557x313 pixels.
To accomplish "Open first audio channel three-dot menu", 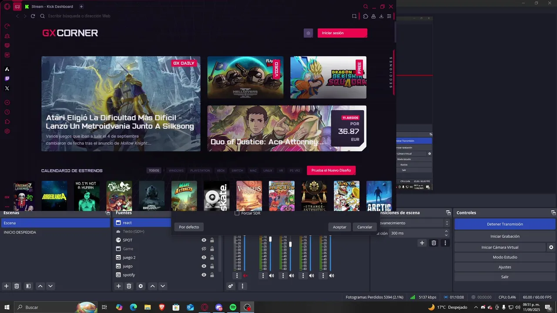I will pyautogui.click(x=237, y=276).
